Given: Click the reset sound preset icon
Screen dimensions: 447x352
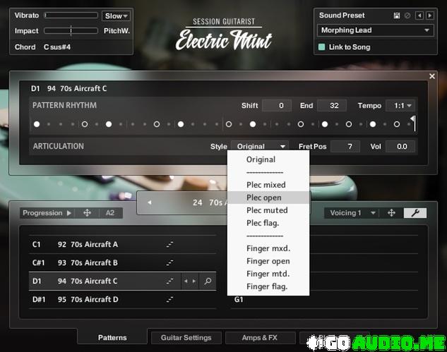Looking at the screenshot, I should pyautogui.click(x=407, y=16).
